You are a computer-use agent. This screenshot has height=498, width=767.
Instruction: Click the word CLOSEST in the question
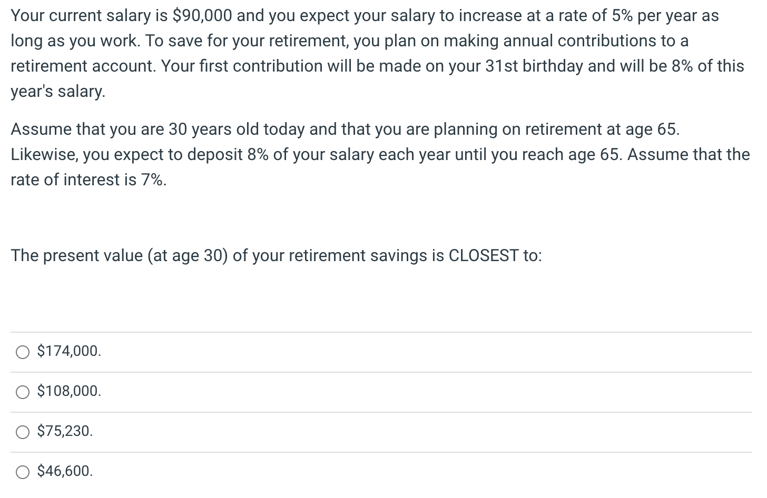tap(483, 255)
